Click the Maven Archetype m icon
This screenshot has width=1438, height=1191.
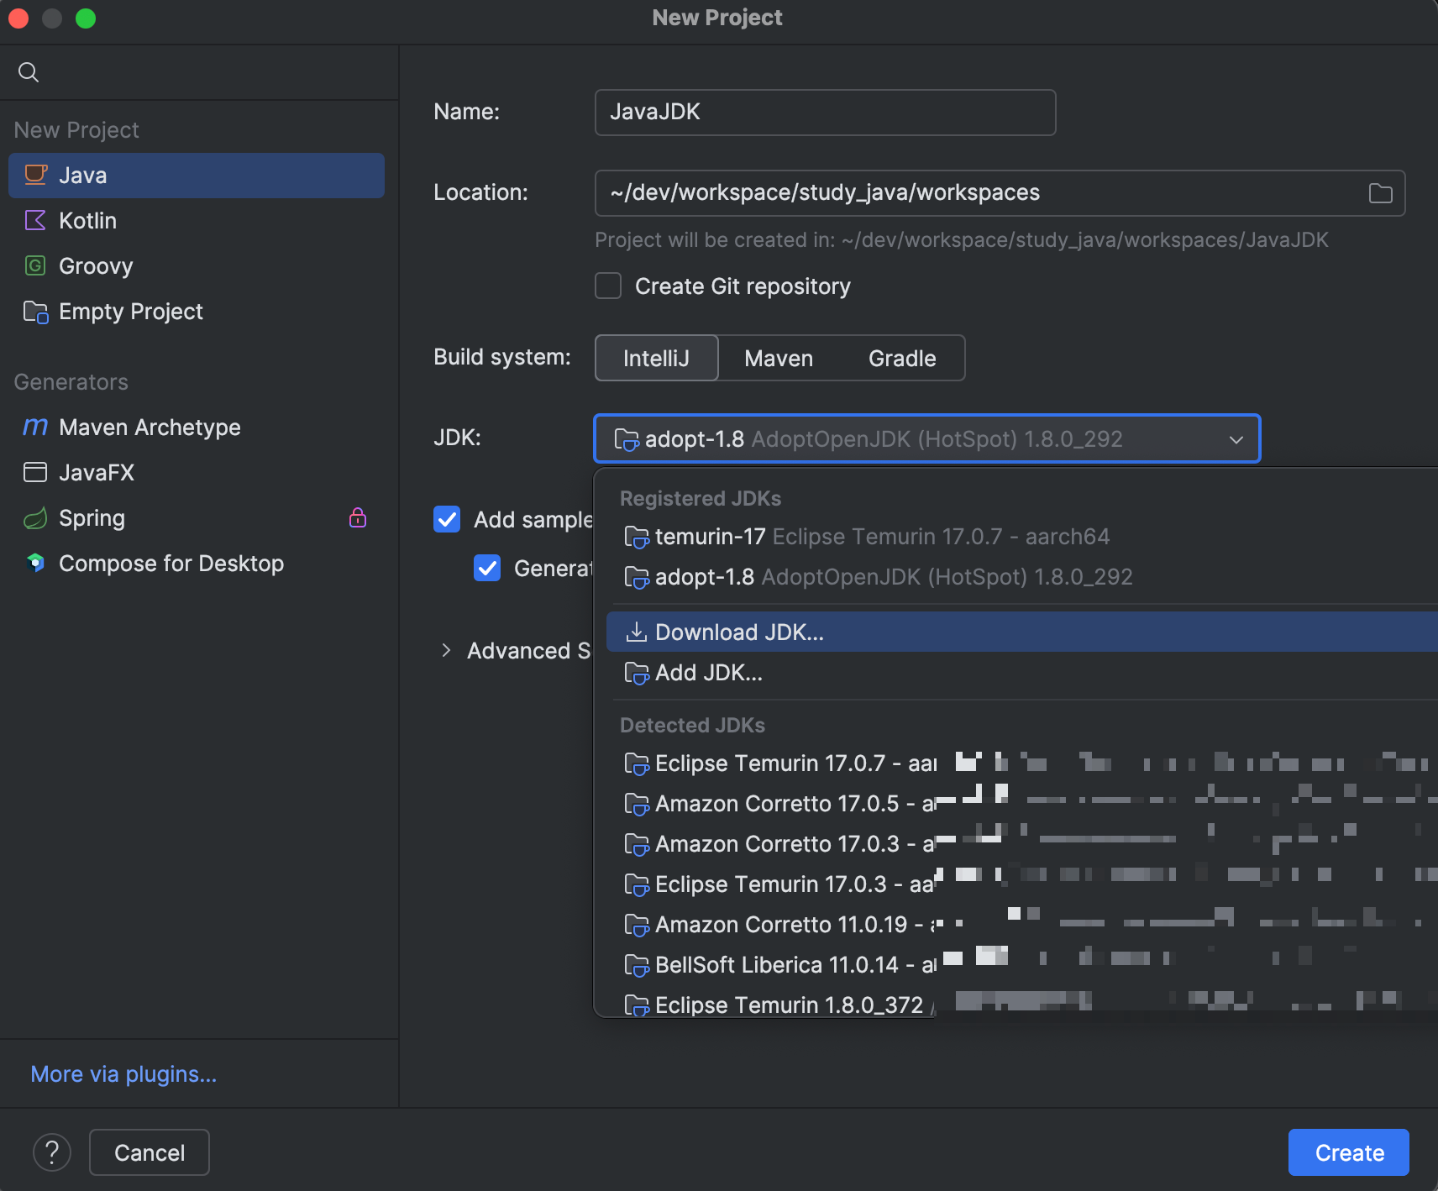[35, 427]
